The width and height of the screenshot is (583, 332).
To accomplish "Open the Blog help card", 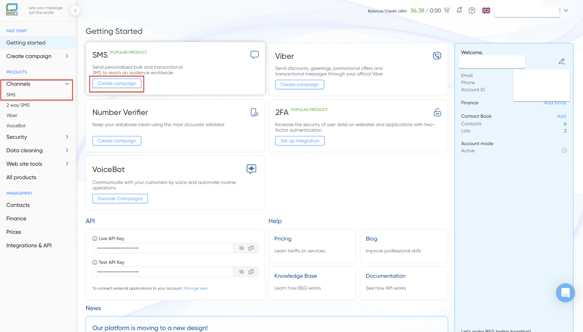I will pyautogui.click(x=404, y=246).
